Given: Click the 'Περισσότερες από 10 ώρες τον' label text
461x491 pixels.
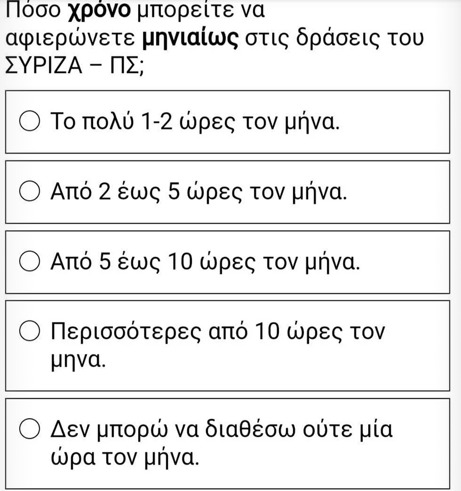Looking at the screenshot, I should pos(216,332).
